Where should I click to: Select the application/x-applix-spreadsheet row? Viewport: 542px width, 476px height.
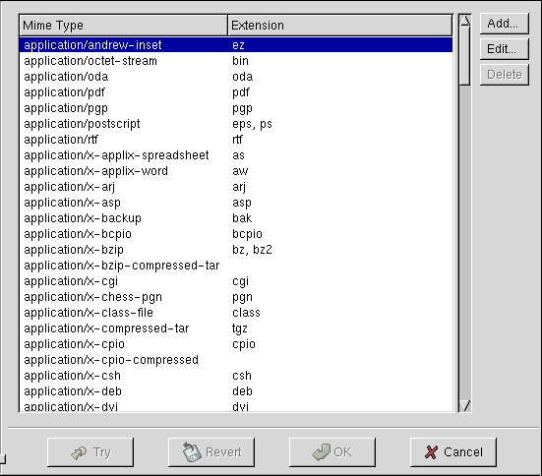(236, 155)
